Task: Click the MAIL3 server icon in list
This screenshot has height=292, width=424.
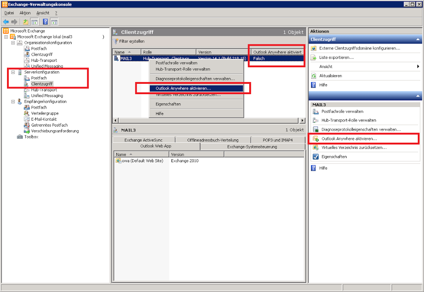Action: point(117,58)
